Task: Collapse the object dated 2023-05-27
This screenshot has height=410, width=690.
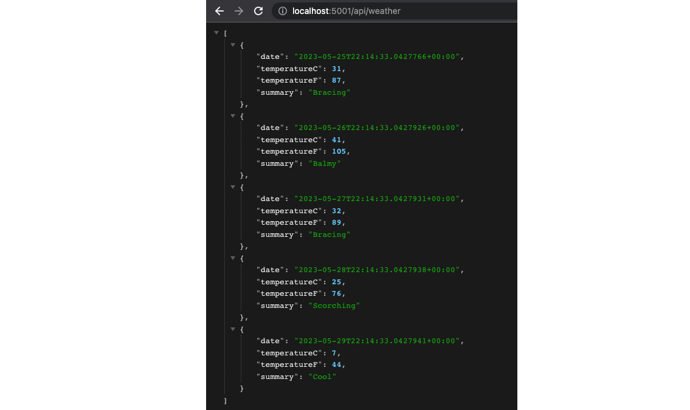Action: coord(233,187)
